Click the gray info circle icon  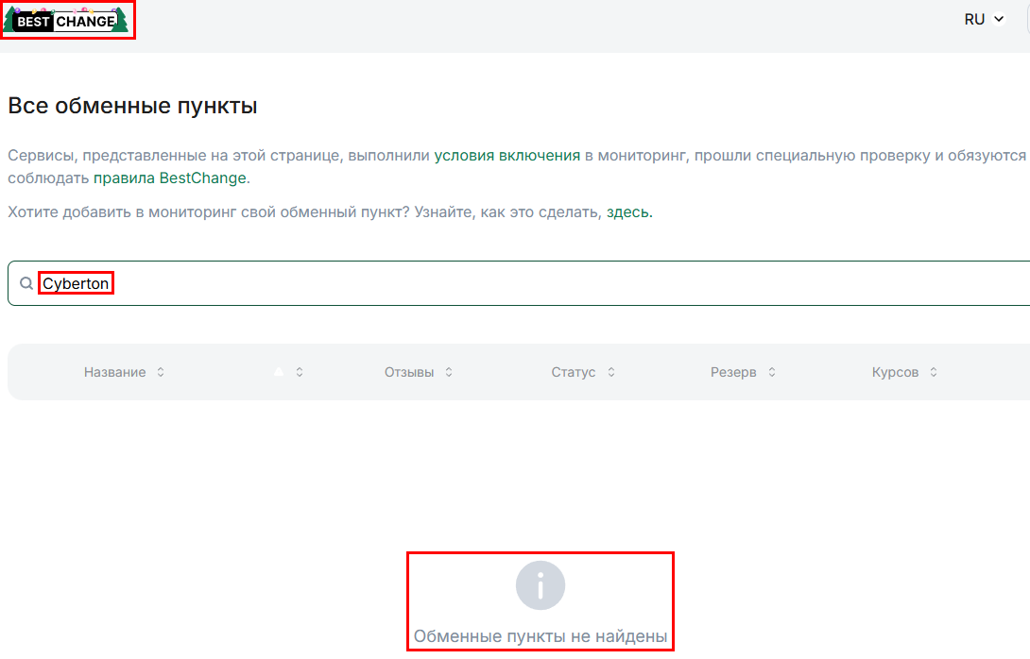[540, 584]
